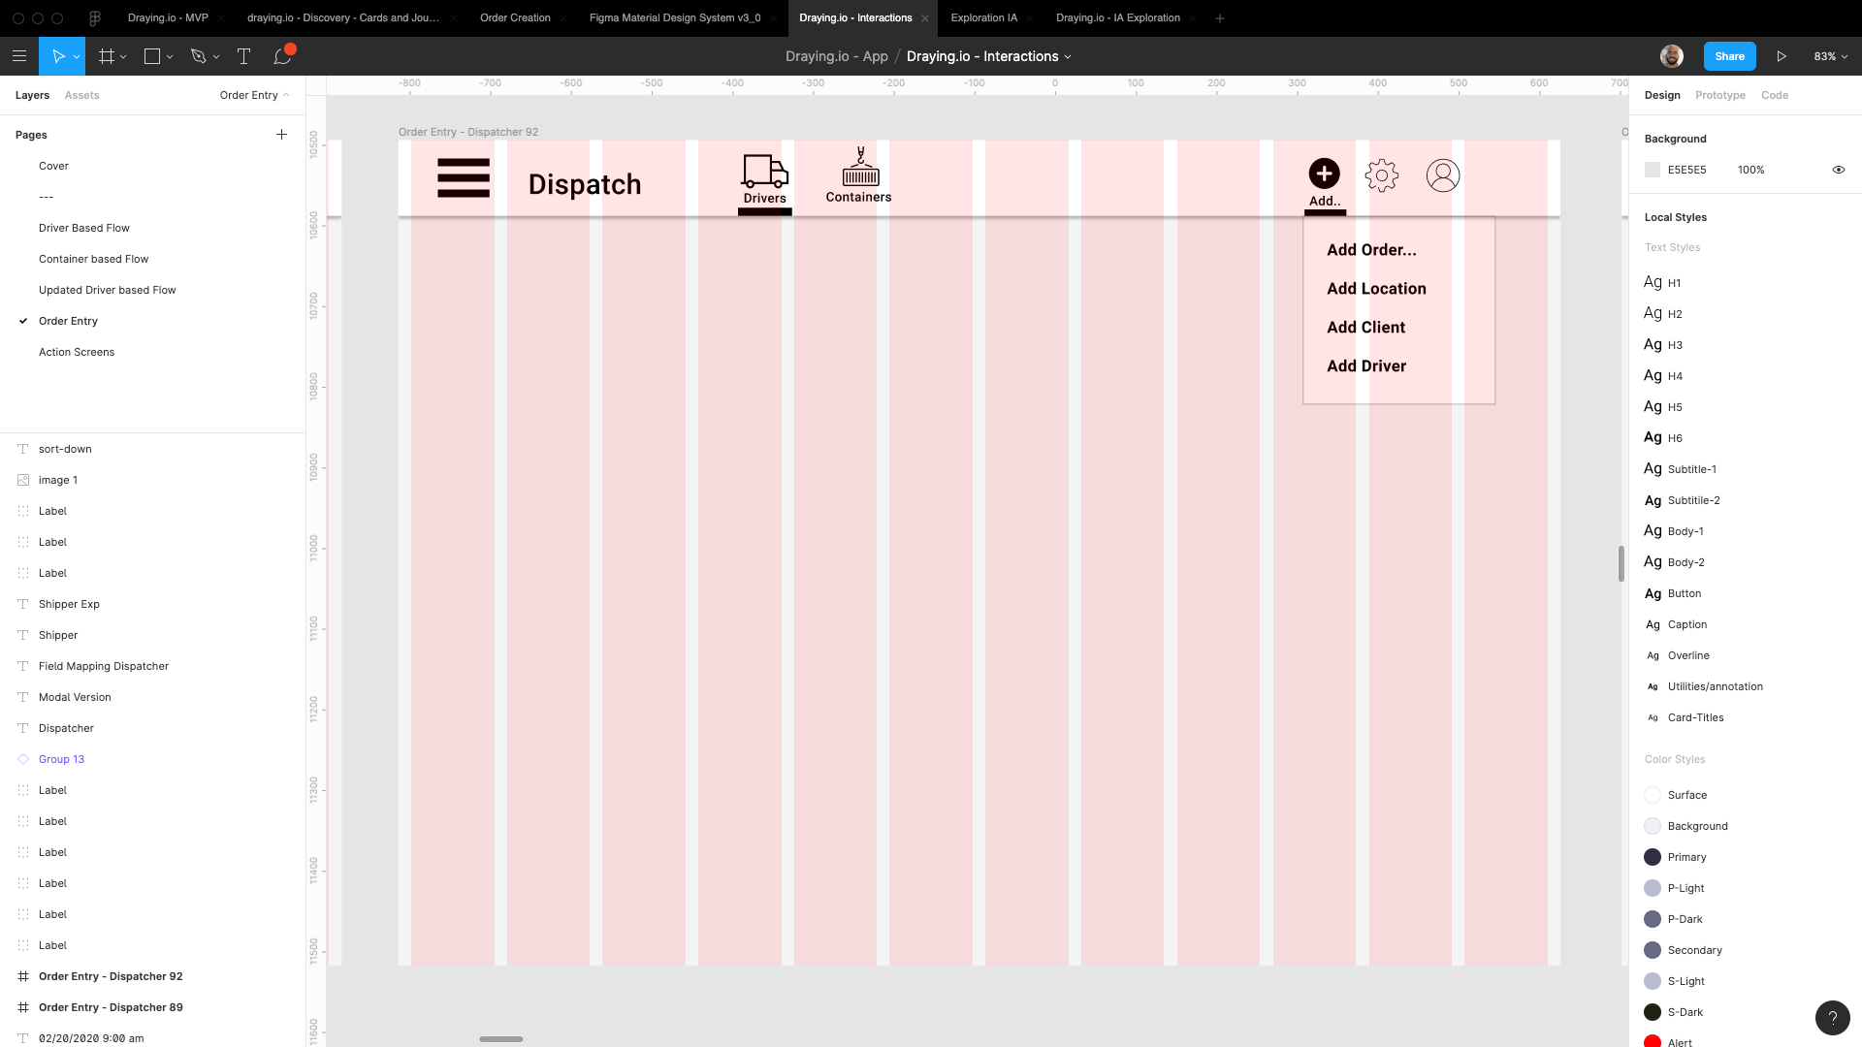Select the Move tool

point(57,56)
